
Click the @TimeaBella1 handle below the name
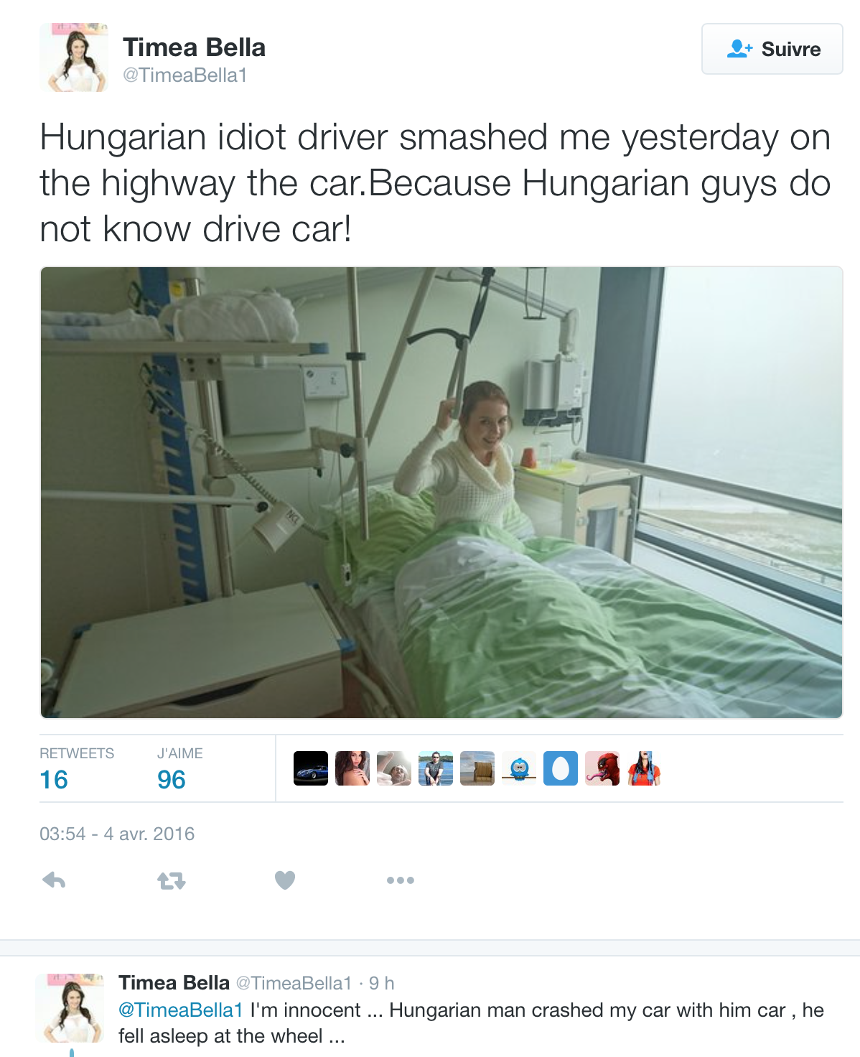pyautogui.click(x=184, y=75)
